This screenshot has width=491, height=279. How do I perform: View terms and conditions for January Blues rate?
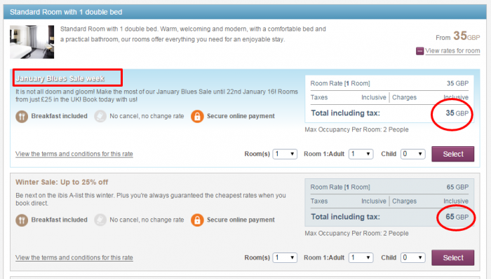74,154
